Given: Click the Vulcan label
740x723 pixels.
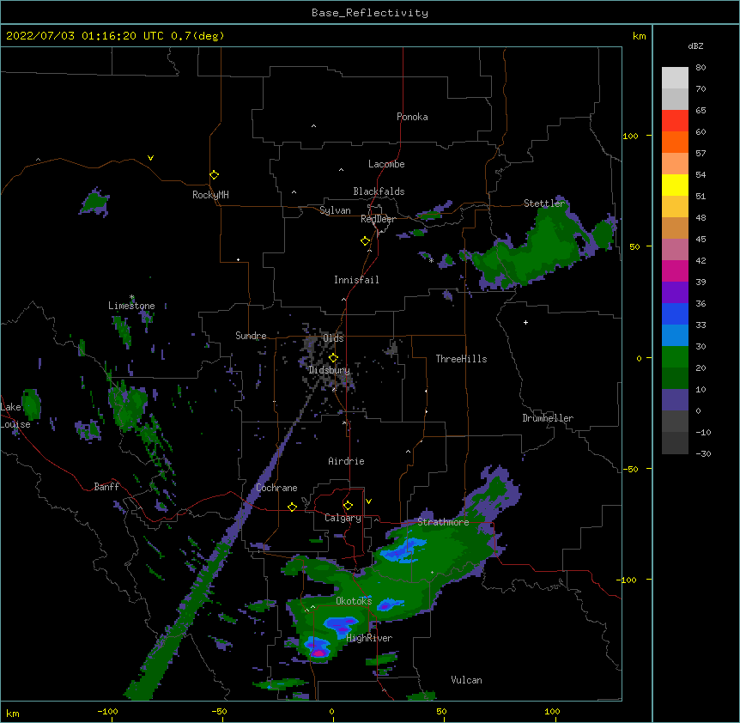Looking at the screenshot, I should pos(466,680).
